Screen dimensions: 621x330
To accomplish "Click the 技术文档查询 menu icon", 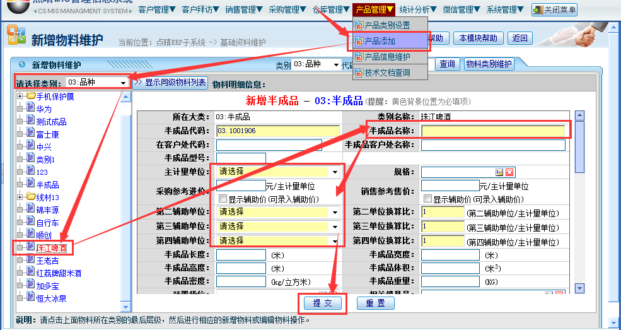I will (x=359, y=73).
